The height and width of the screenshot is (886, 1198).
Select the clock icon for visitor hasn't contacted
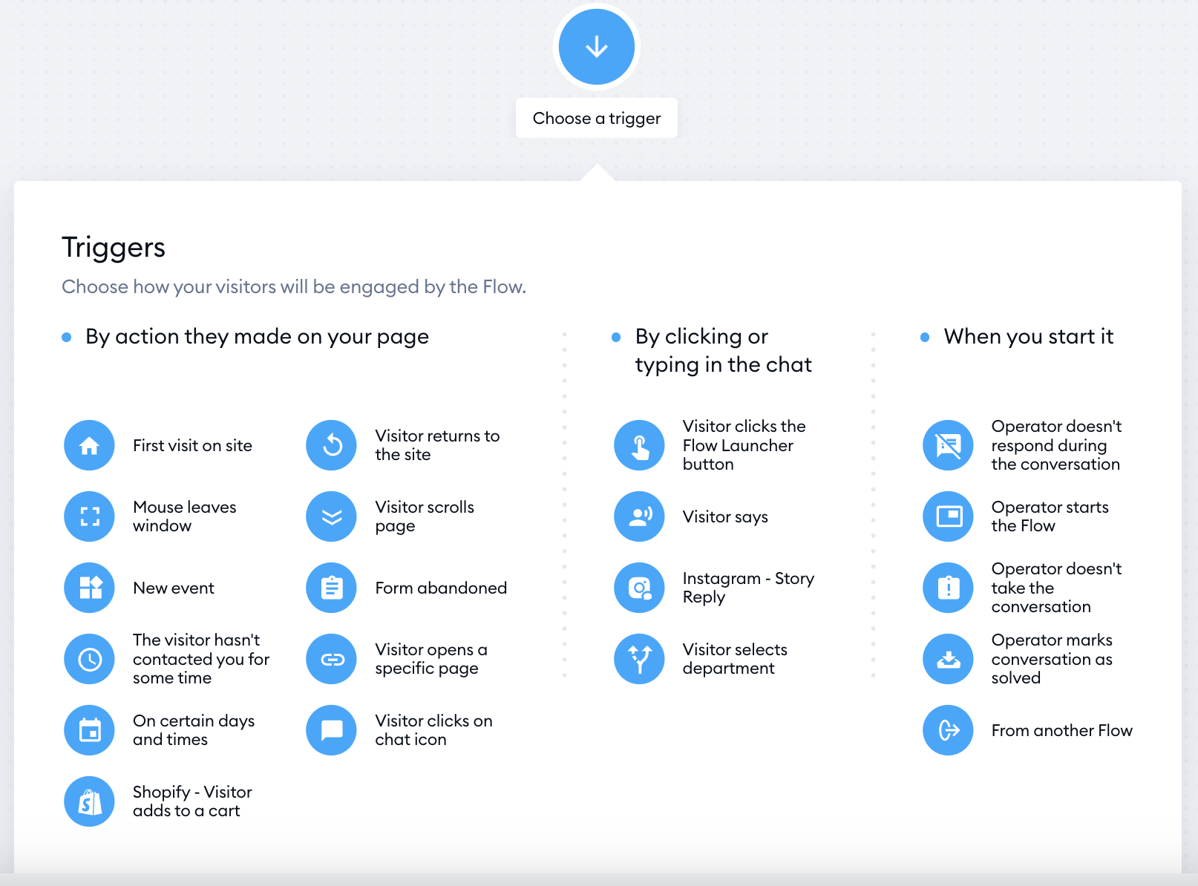(89, 659)
